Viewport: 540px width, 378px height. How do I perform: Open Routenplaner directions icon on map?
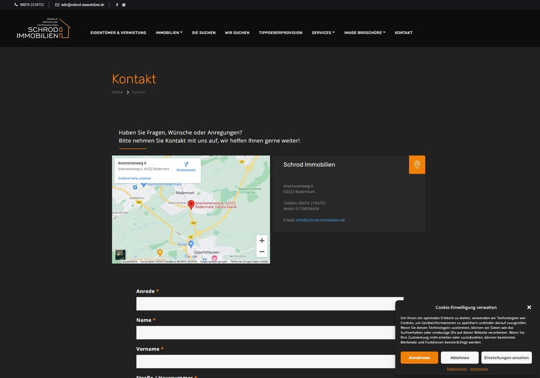(x=186, y=164)
